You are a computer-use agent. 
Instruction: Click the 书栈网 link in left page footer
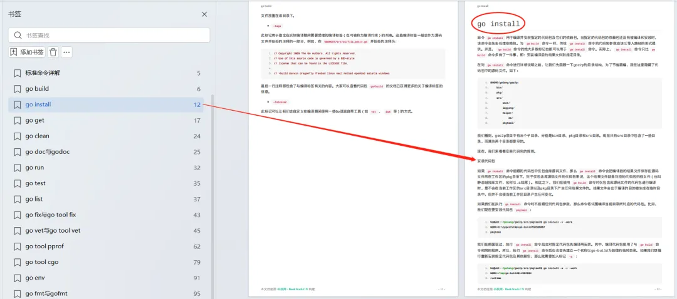[282, 289]
